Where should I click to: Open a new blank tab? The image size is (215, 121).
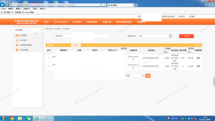136,5
